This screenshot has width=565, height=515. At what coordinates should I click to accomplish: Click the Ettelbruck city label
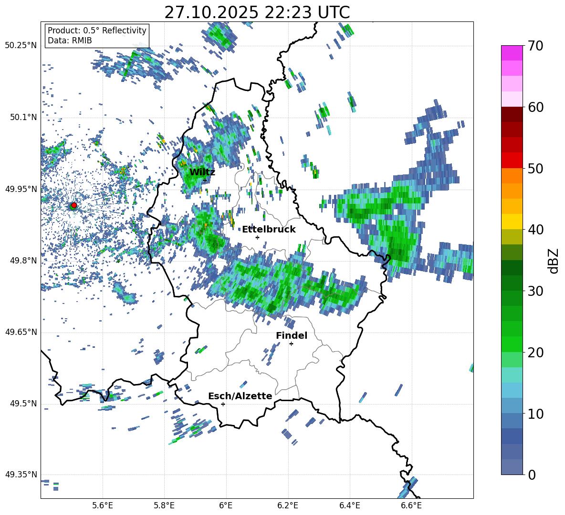pos(269,230)
